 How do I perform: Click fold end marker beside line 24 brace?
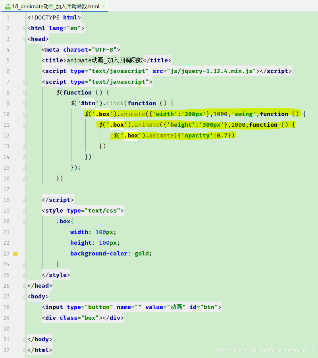point(25,264)
